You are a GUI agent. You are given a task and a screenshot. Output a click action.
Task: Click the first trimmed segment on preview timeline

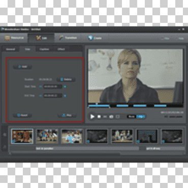(x=99, y=106)
